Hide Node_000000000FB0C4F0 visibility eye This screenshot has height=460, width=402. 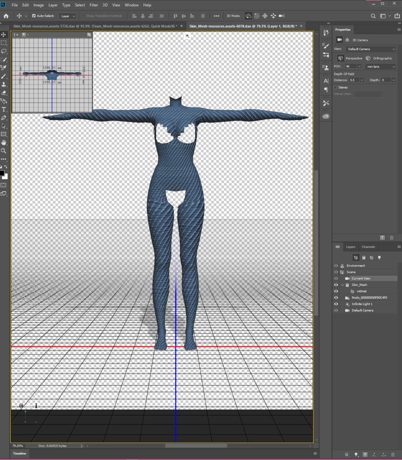[x=336, y=297]
